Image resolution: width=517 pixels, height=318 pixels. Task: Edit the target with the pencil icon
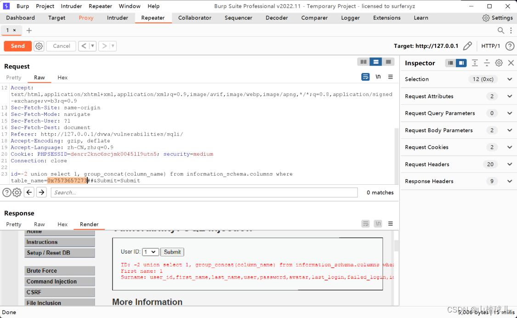click(x=467, y=46)
